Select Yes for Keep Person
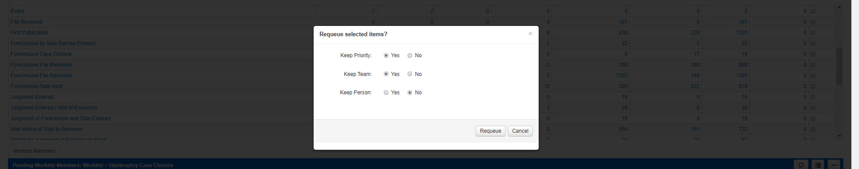This screenshot has height=169, width=859. (386, 93)
